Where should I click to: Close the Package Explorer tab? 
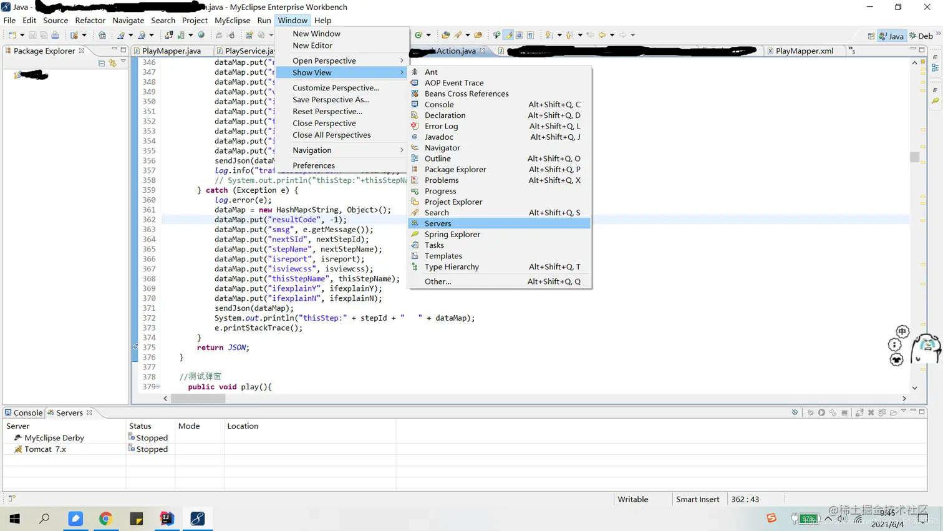click(x=82, y=51)
